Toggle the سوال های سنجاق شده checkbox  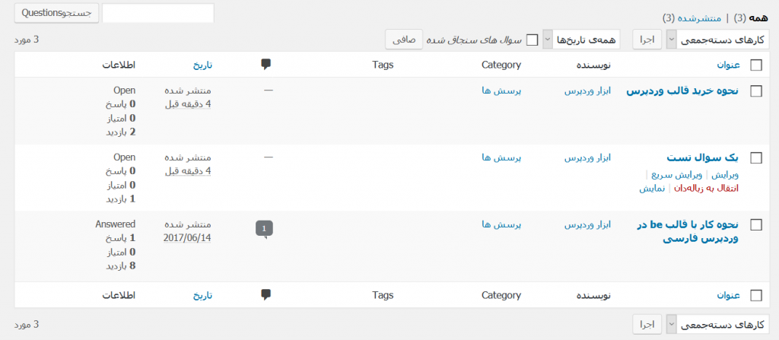point(532,40)
